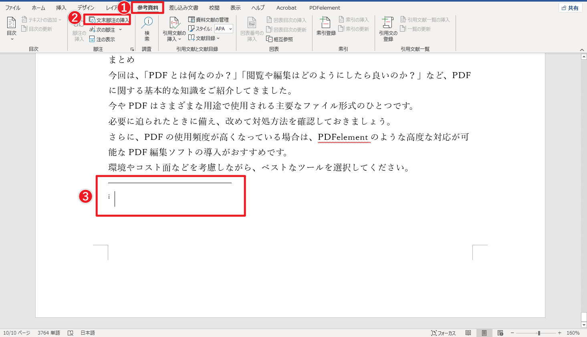
Task: Click the scrollbar down arrow
Action: (x=584, y=325)
